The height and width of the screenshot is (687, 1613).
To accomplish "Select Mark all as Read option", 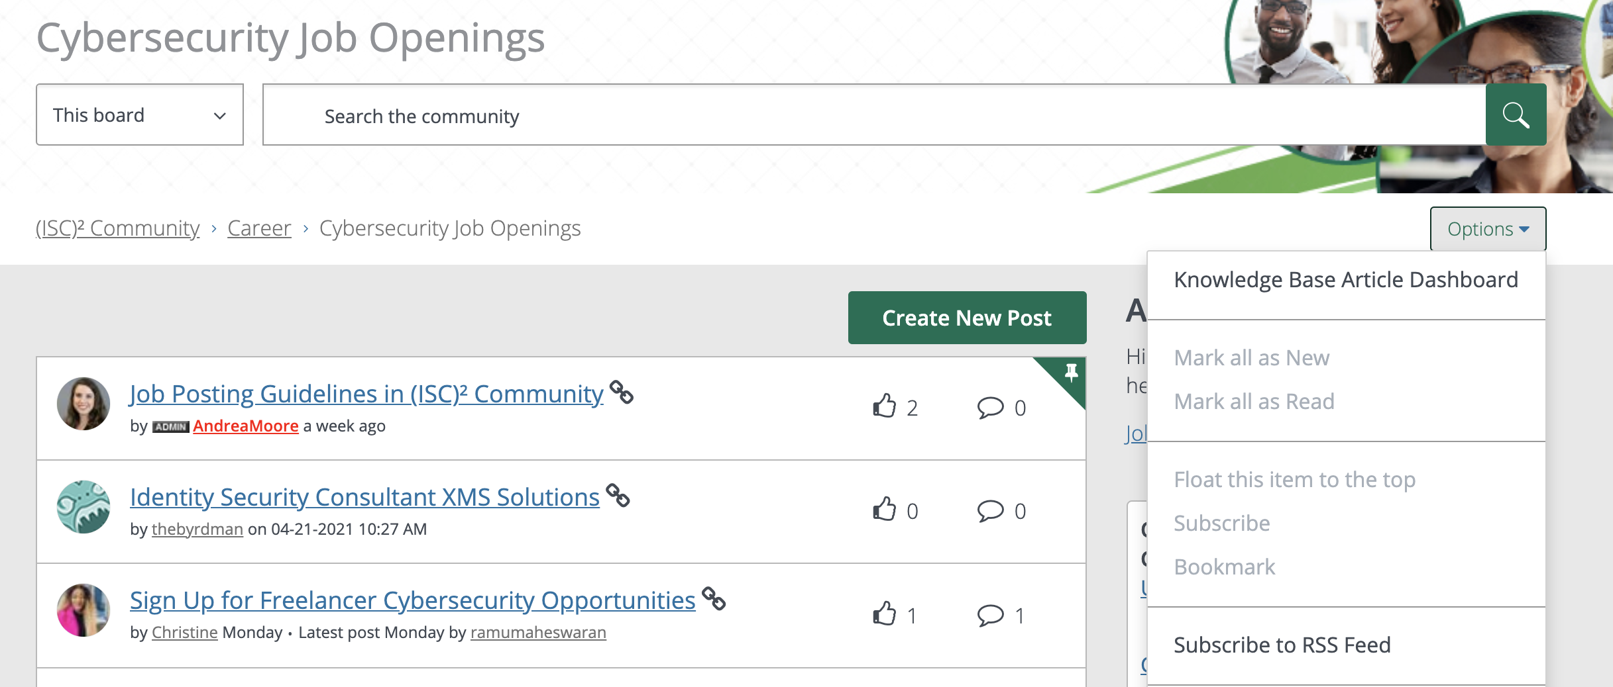I will pos(1254,401).
